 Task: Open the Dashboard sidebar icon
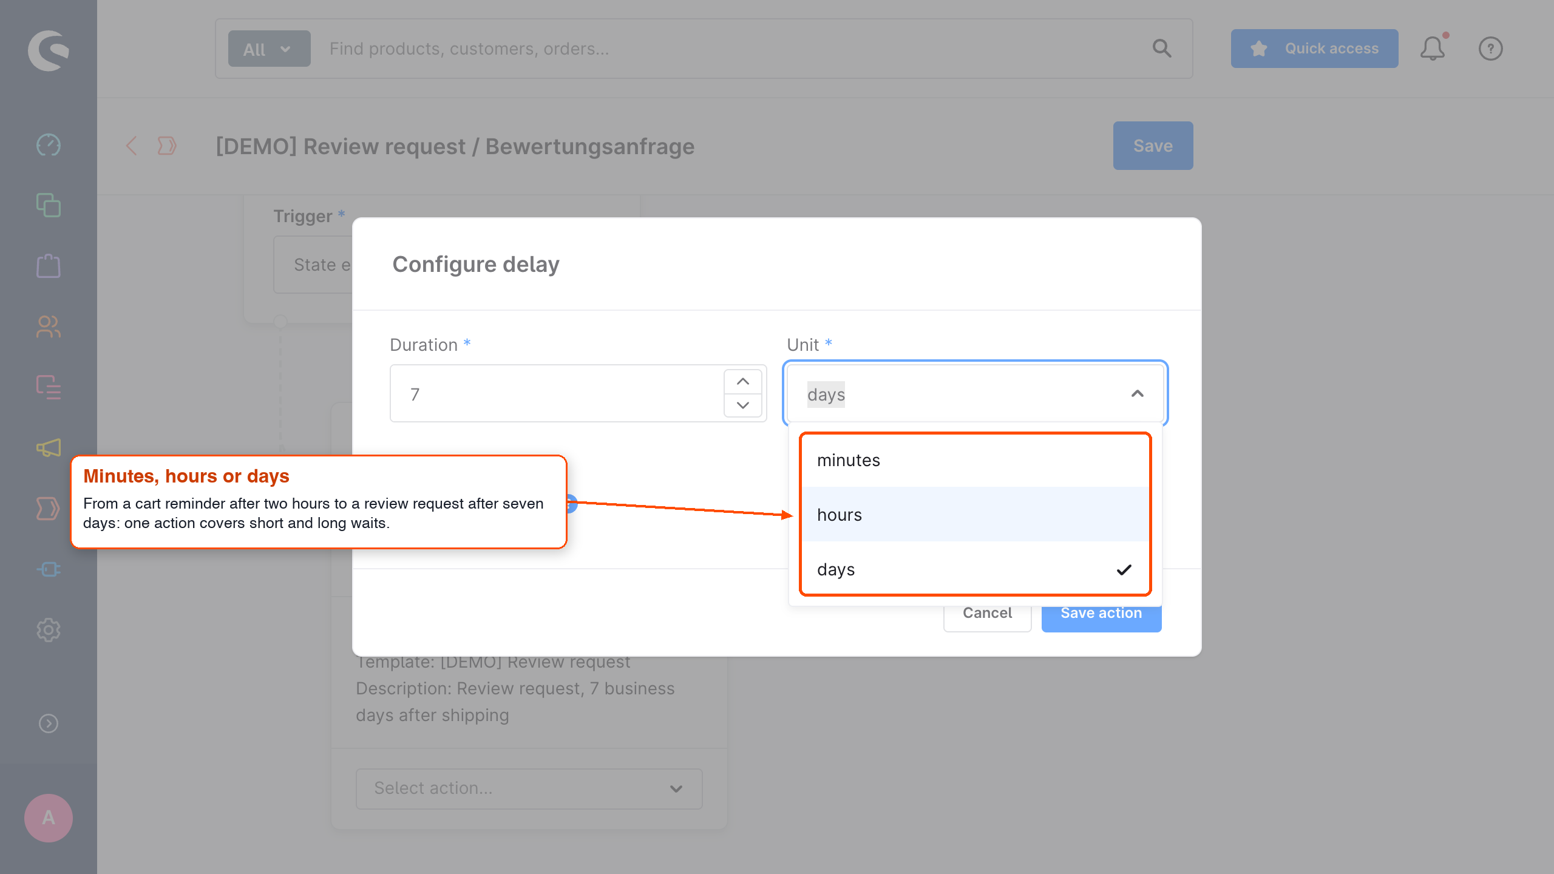(49, 145)
